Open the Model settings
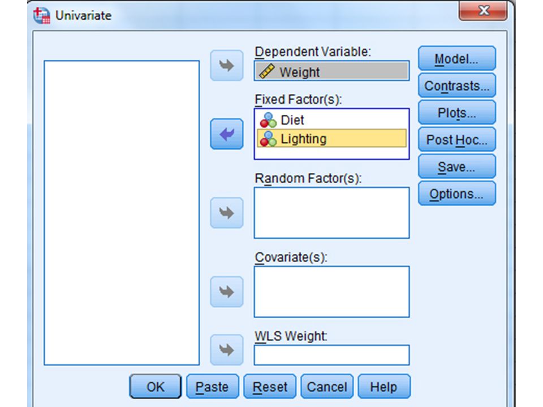 tap(457, 58)
